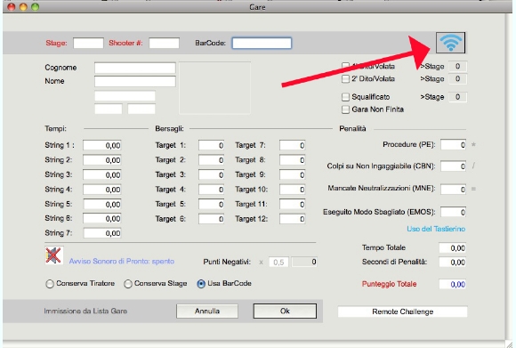The height and width of the screenshot is (348, 516).
Task: Click the Target 3 score field
Action: coord(211,174)
